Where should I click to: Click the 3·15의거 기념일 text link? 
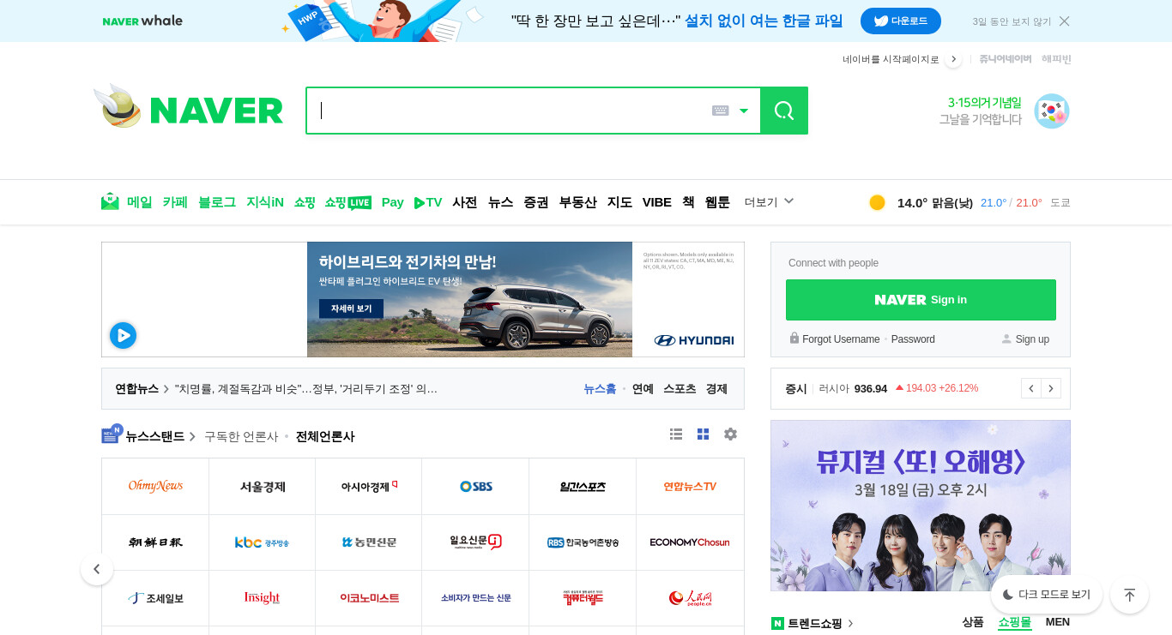point(985,103)
